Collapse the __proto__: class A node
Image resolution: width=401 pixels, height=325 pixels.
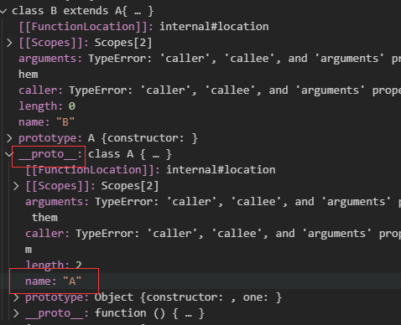9,154
